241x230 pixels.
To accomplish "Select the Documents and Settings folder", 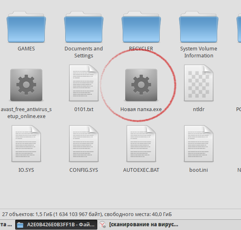I will point(84,27).
